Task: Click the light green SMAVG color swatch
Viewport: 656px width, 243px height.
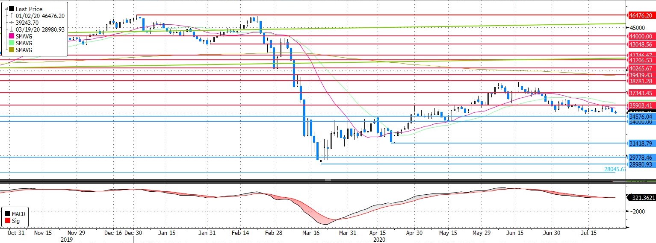Action: [11, 43]
